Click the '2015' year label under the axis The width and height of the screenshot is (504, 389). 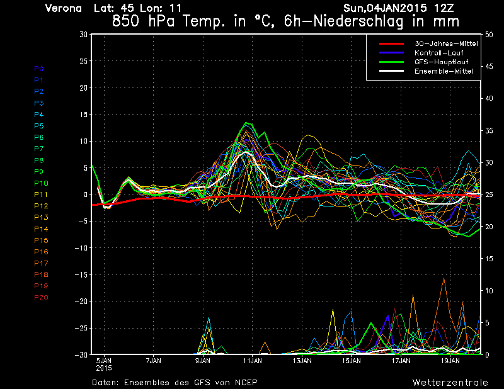tap(104, 368)
